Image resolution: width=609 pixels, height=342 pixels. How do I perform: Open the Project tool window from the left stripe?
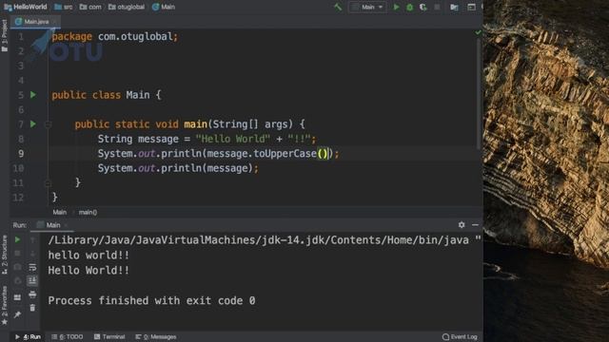click(x=4, y=36)
